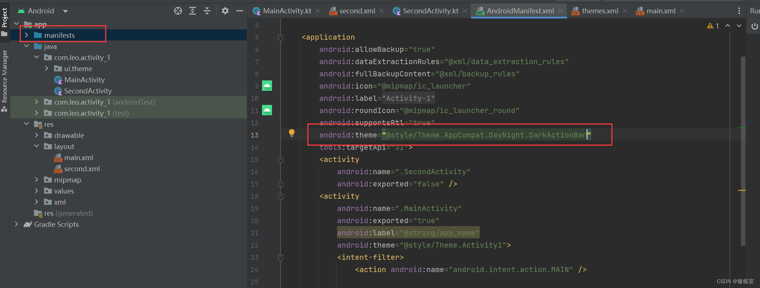This screenshot has height=288, width=760.
Task: Expand all items in project tree
Action: pyautogui.click(x=193, y=11)
